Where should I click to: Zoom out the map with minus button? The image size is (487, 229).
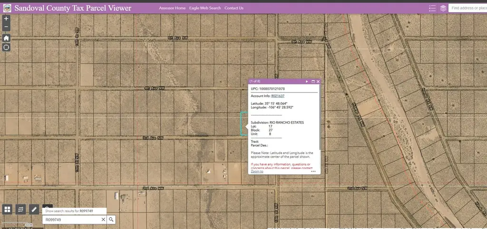(6, 27)
